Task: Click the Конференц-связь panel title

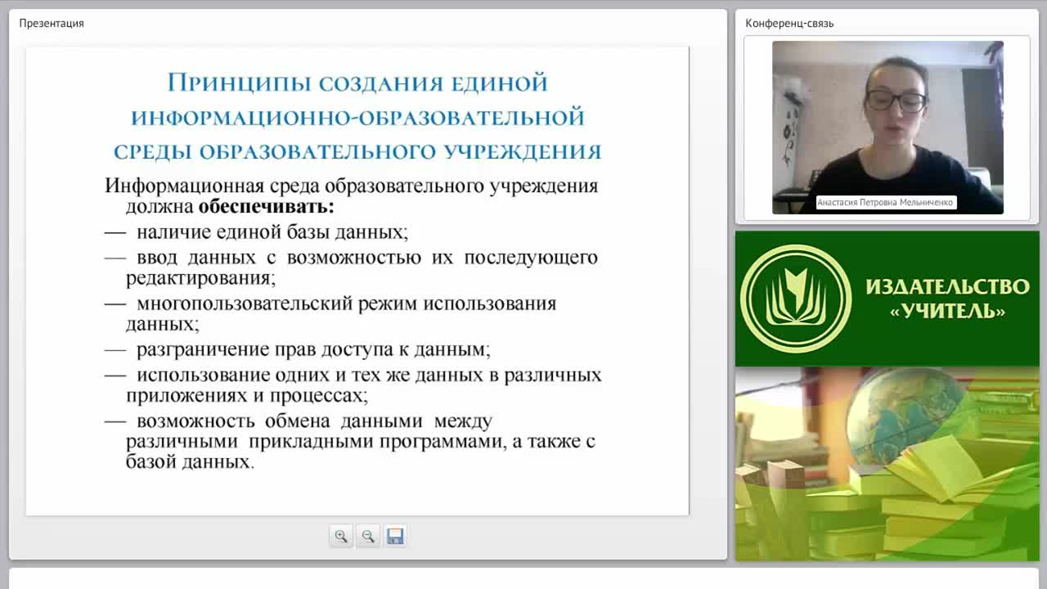Action: point(789,23)
